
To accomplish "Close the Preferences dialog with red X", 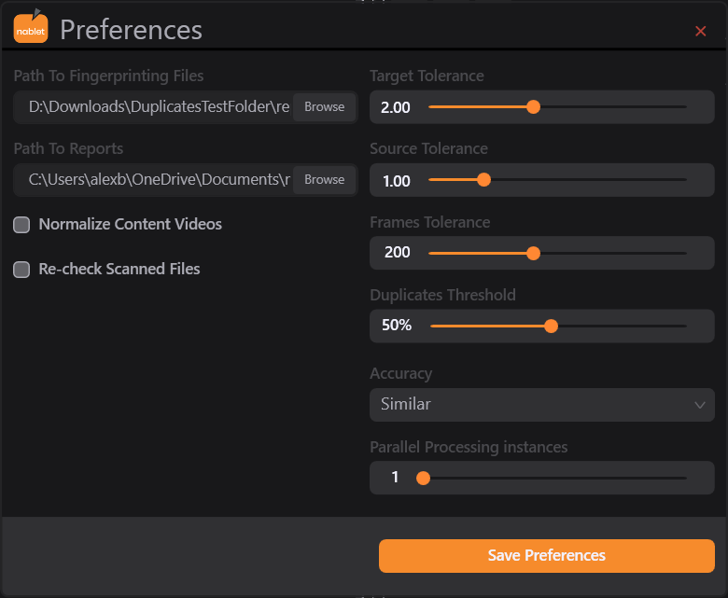I will click(x=700, y=31).
